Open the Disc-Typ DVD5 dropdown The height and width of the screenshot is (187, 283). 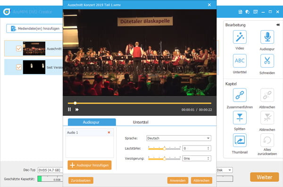tap(50, 170)
